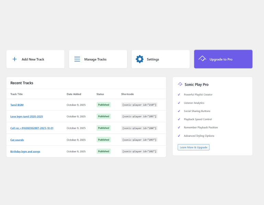Image resolution: width=264 pixels, height=205 pixels.
Task: Click the Published badge for Tamil BGM
Action: [104, 105]
